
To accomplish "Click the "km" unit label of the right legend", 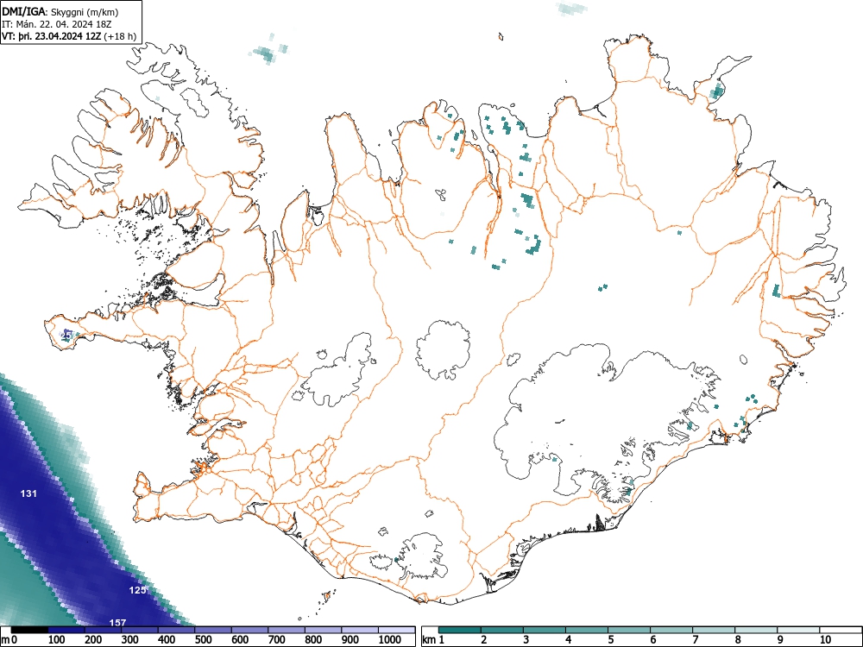I will pyautogui.click(x=430, y=639).
